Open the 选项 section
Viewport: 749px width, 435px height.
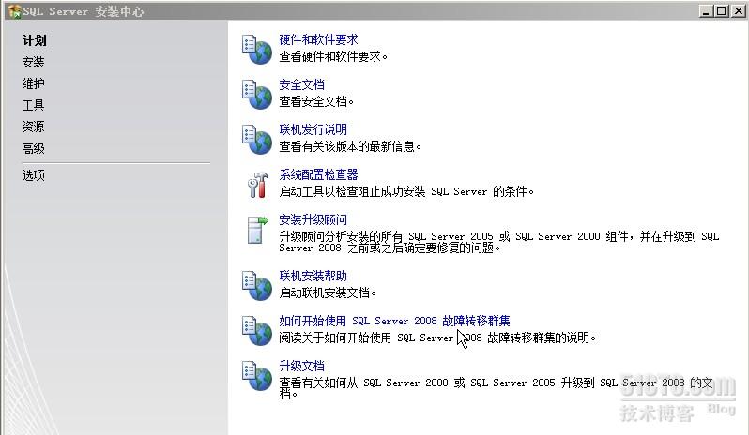coord(33,175)
